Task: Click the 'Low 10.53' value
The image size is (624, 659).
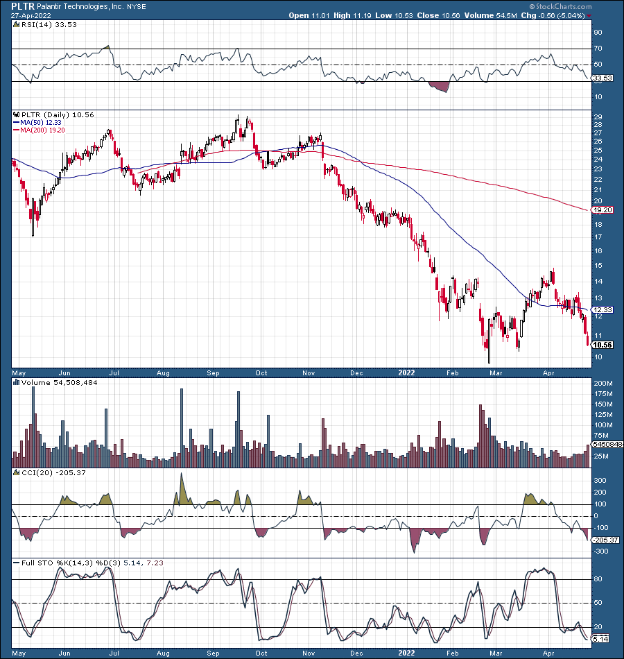Action: point(394,15)
